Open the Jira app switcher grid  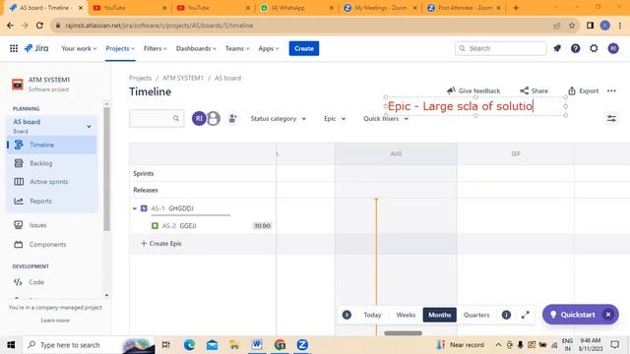click(14, 48)
